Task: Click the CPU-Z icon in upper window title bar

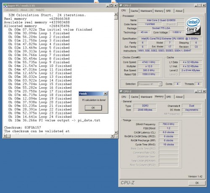Action: point(121,5)
